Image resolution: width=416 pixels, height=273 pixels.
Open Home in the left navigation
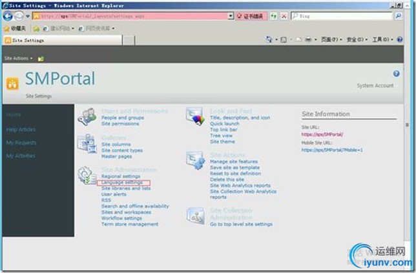pos(14,115)
